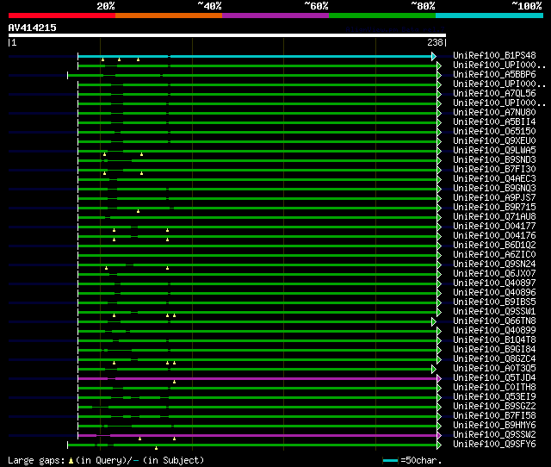This screenshot has width=551, height=467.
Task: Select hit label UniRef100_Q40896
Action: point(494,293)
